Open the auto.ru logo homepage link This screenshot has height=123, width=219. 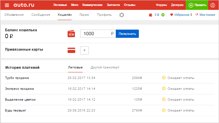(x=24, y=5)
